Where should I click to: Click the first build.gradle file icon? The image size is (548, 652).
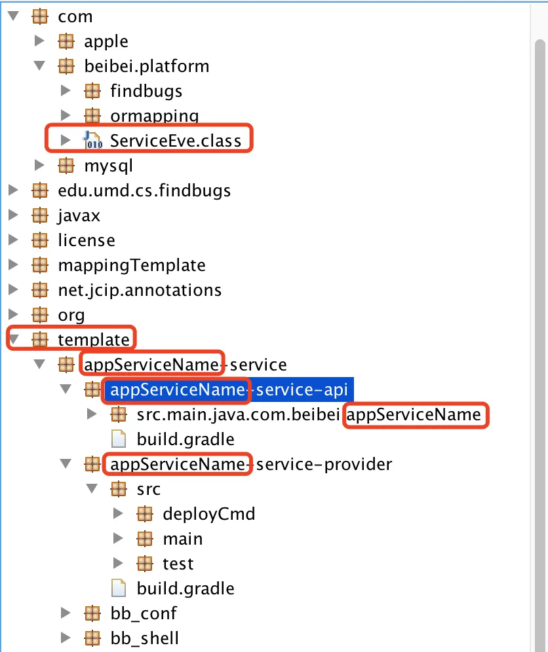[119, 439]
